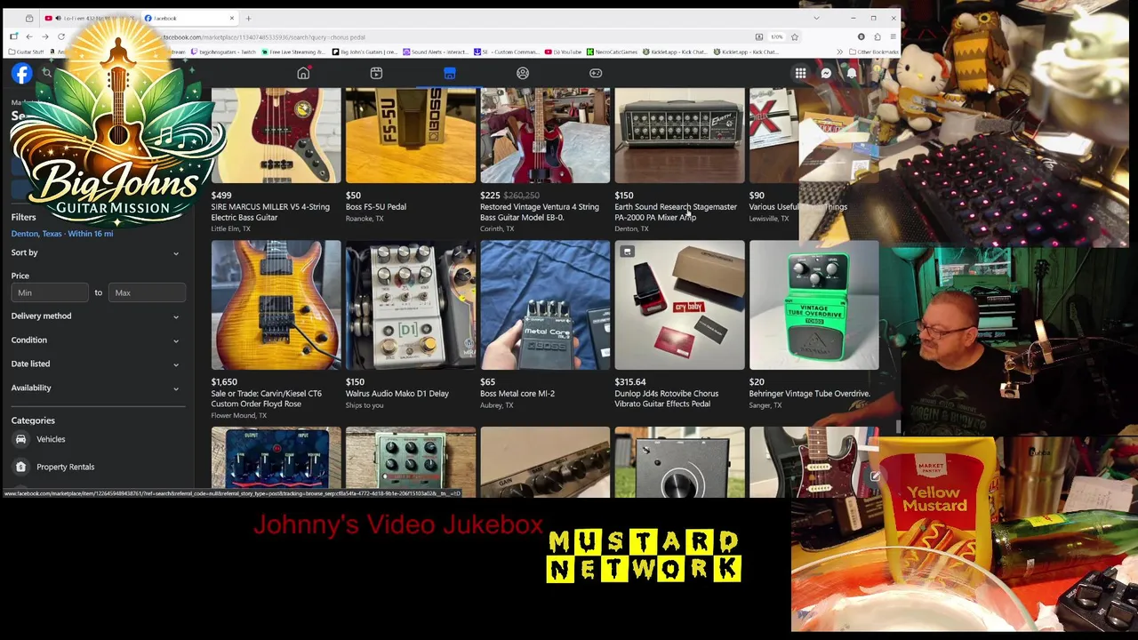Open Boss FS-5U Pedal listing title
The image size is (1138, 640).
(376, 206)
